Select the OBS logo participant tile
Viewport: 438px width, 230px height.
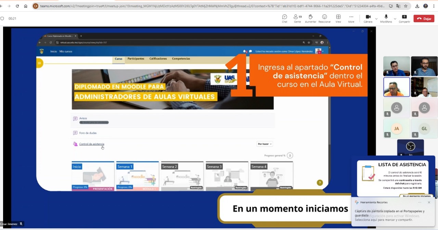pos(410,147)
